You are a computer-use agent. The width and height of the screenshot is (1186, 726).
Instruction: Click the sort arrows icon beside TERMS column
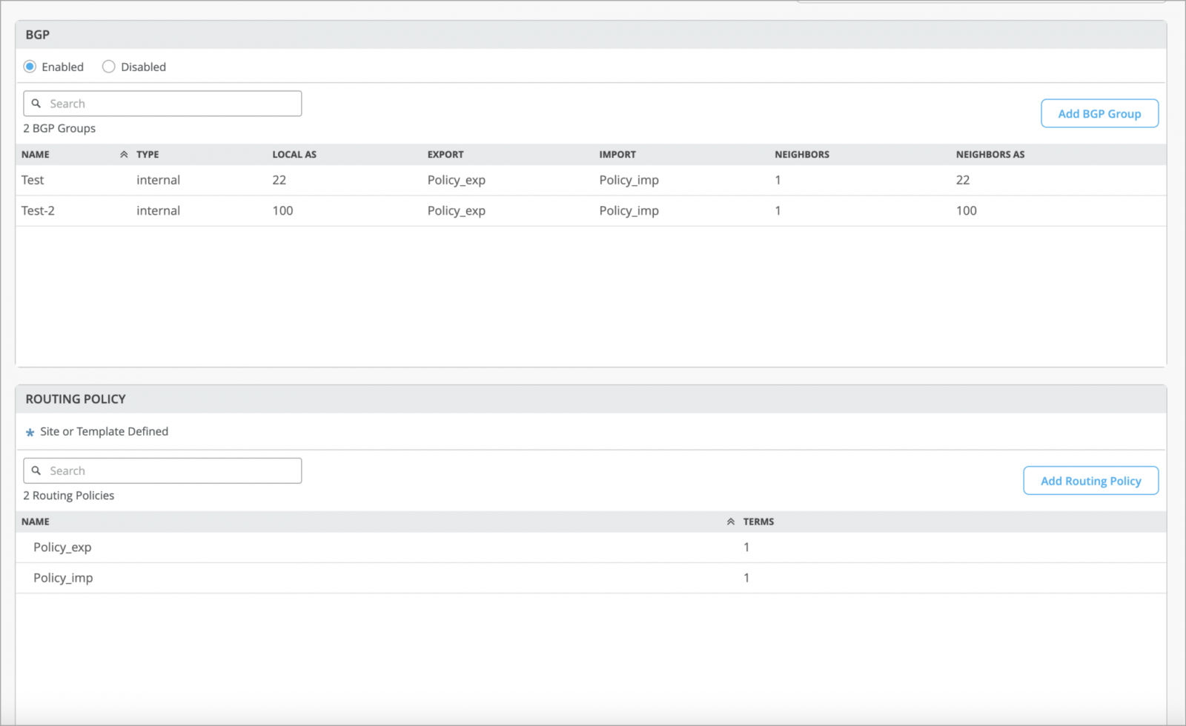(x=731, y=522)
